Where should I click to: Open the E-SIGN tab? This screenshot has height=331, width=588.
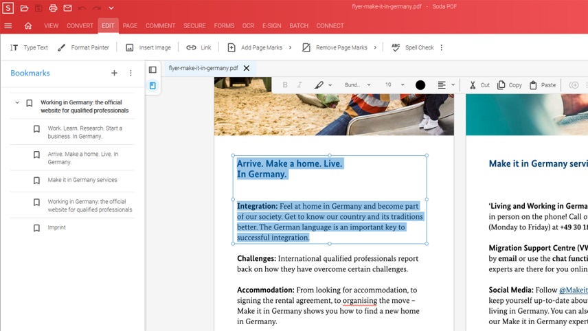pos(271,26)
